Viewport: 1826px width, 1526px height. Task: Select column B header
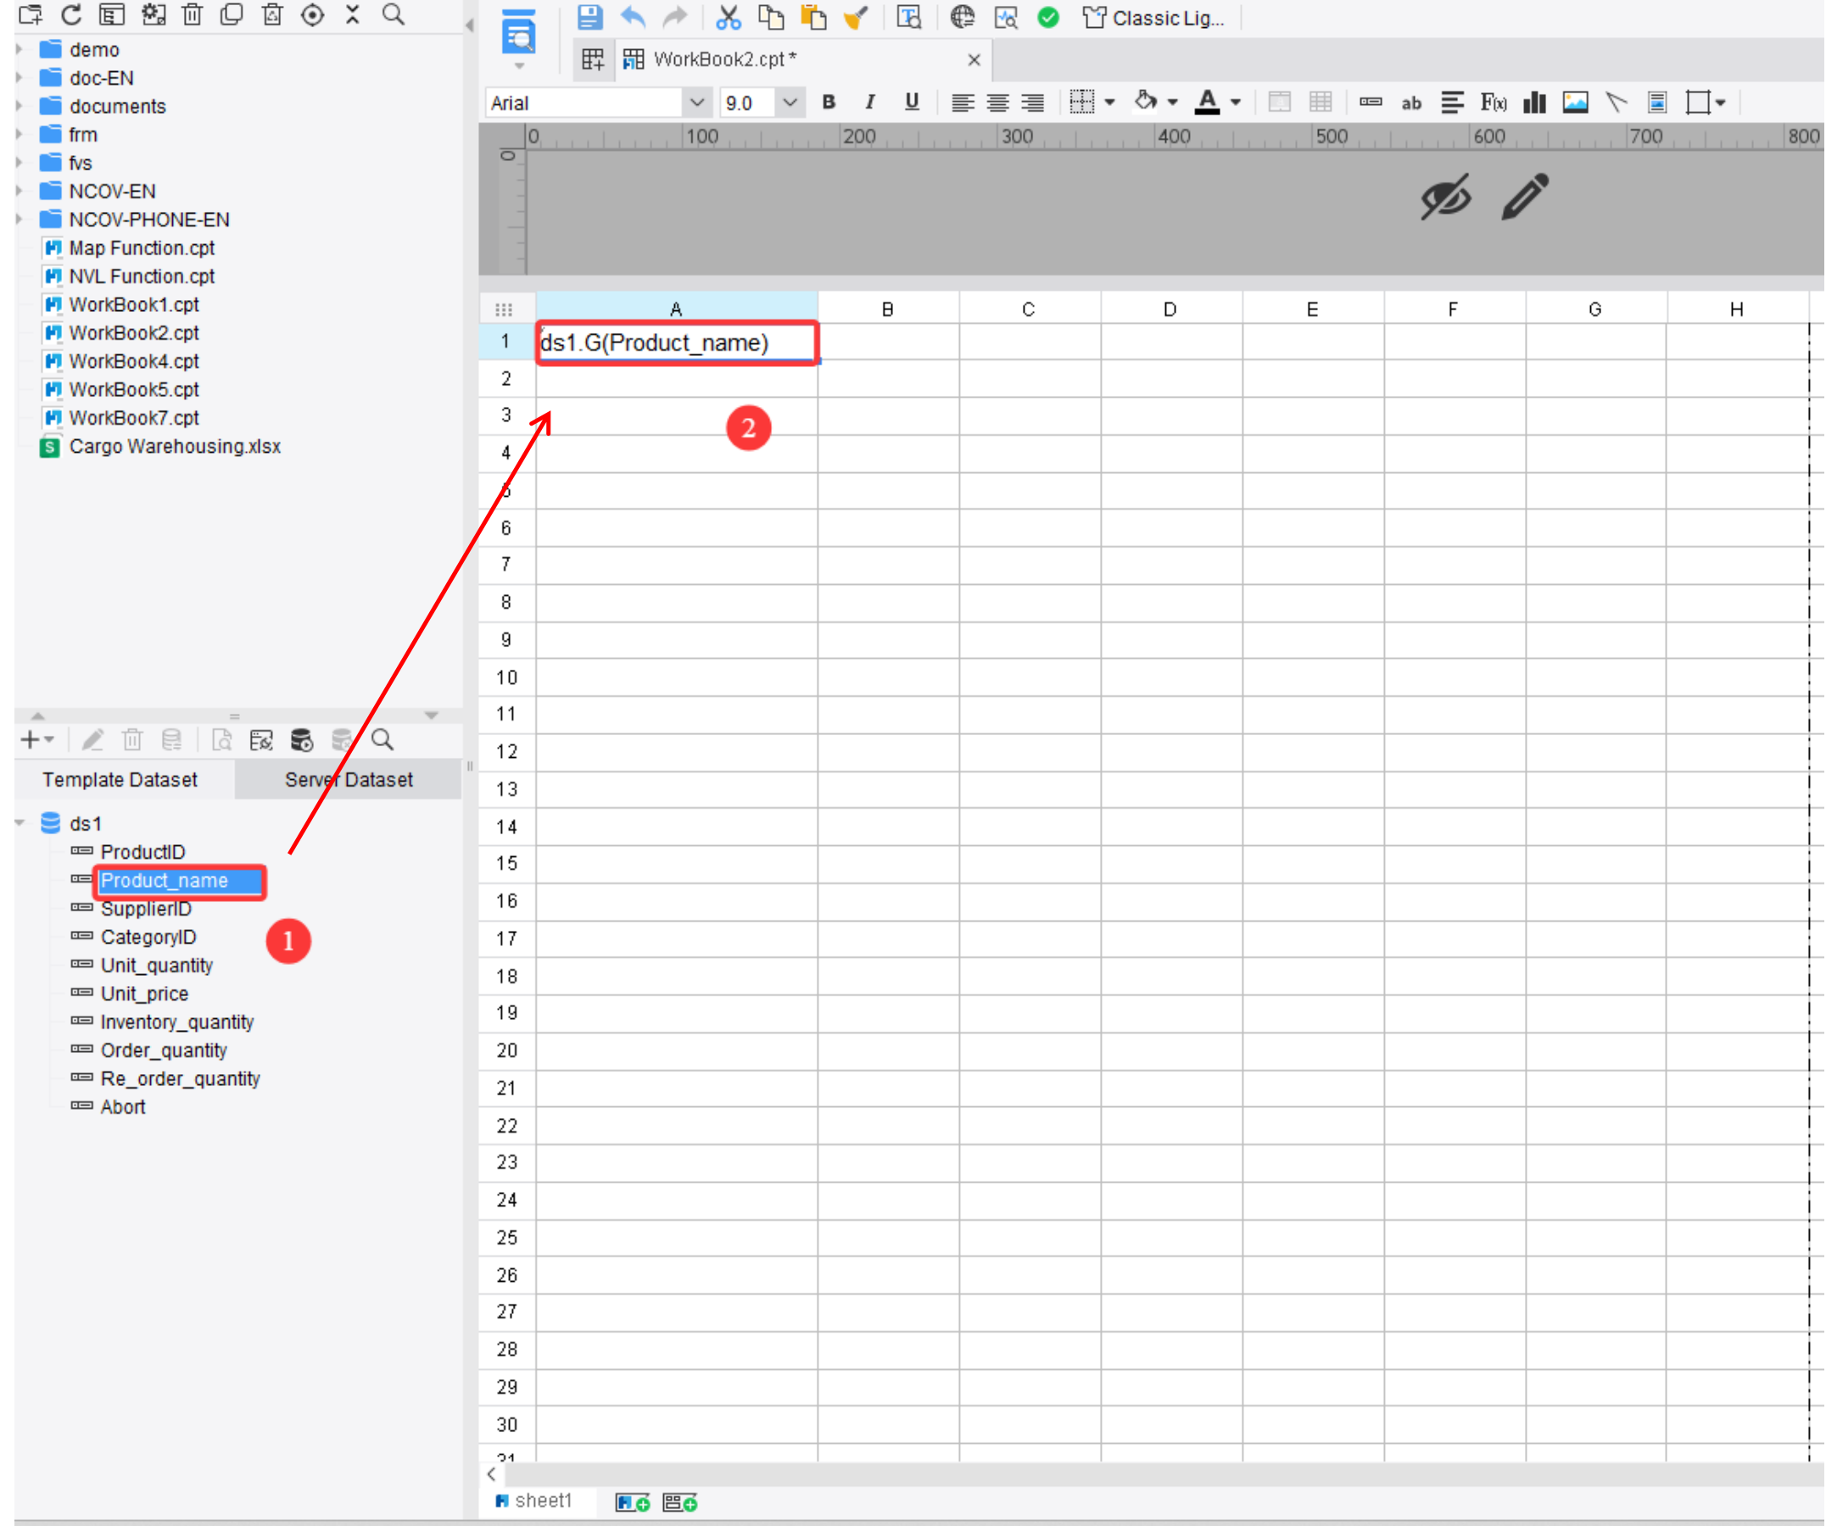click(x=888, y=309)
